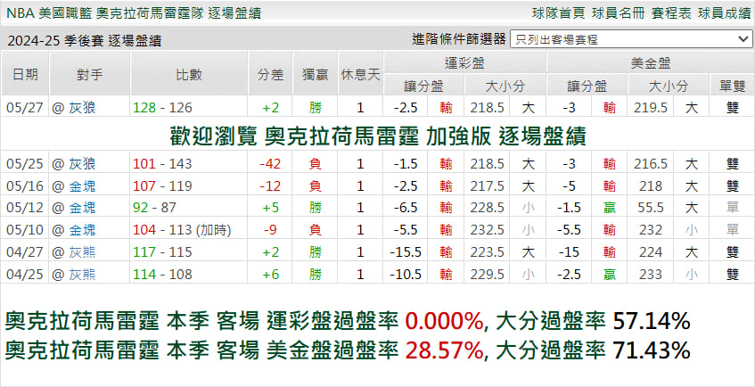Click the +6 point difference cell
The height and width of the screenshot is (387, 755).
270,275
